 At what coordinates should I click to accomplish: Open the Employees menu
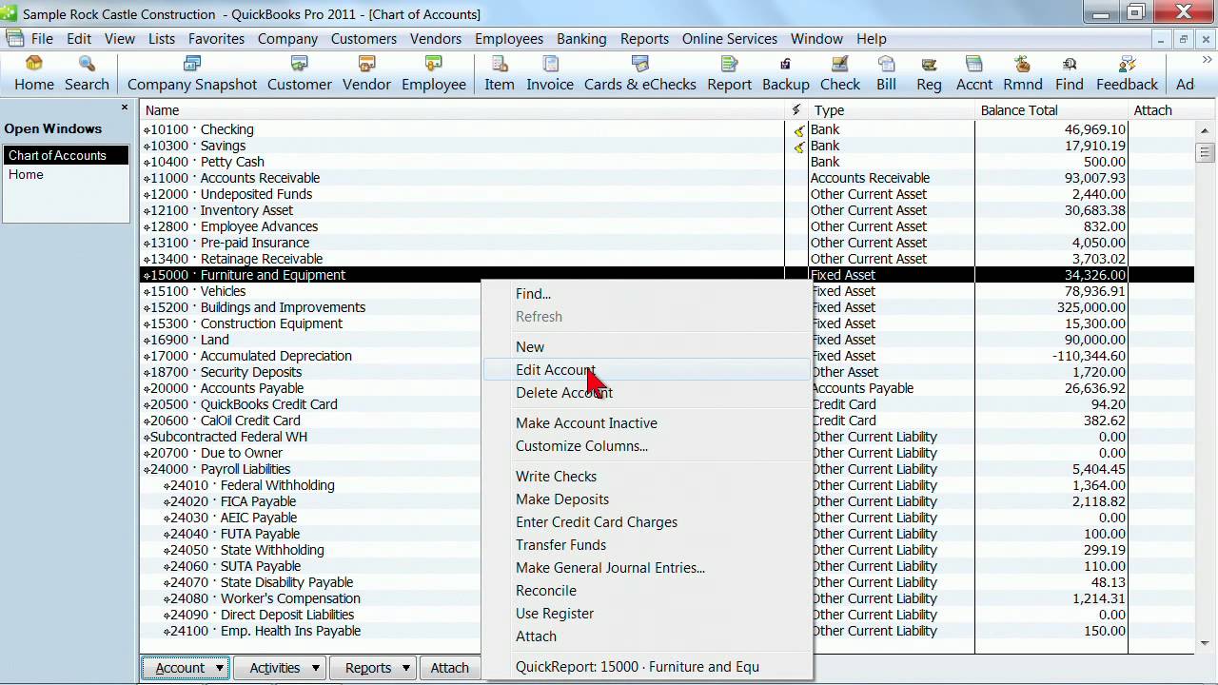(x=509, y=39)
